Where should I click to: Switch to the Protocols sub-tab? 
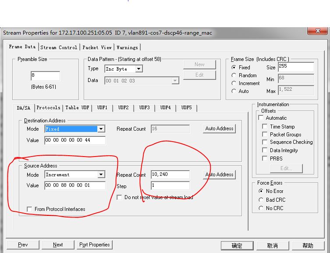click(x=48, y=108)
